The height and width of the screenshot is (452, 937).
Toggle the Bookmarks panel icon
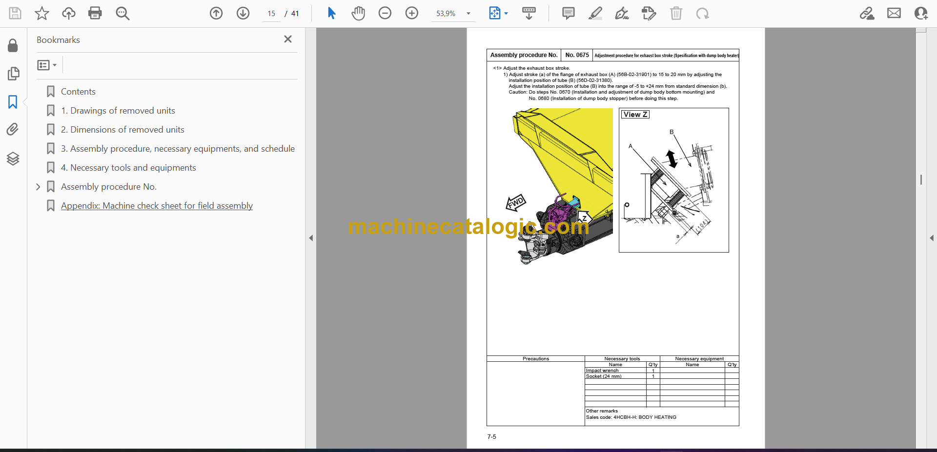click(x=13, y=102)
